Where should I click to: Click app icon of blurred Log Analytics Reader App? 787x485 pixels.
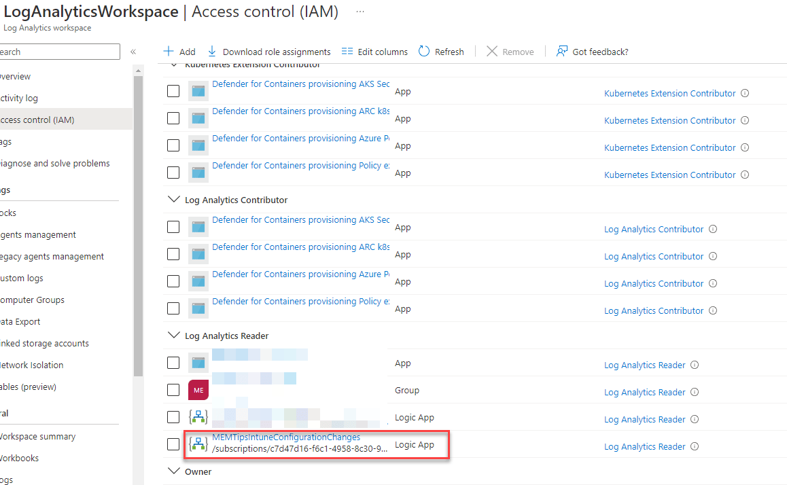(x=198, y=363)
